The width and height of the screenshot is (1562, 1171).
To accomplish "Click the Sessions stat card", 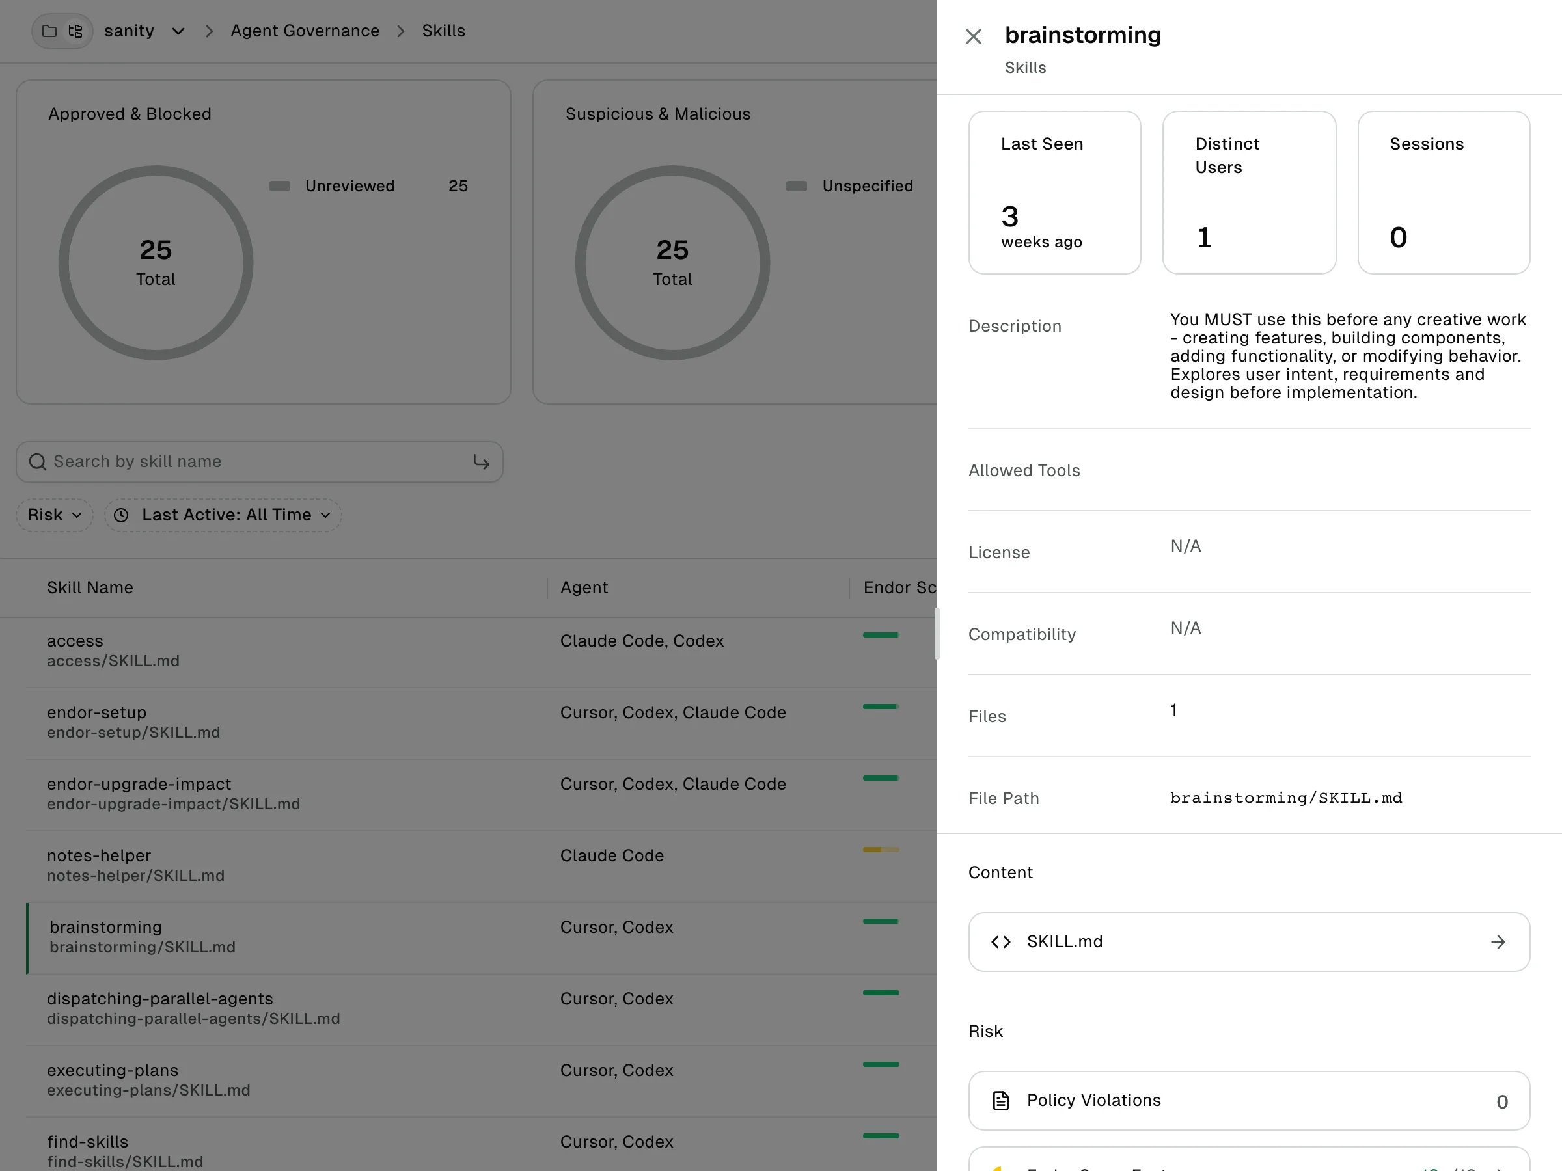I will (1444, 192).
